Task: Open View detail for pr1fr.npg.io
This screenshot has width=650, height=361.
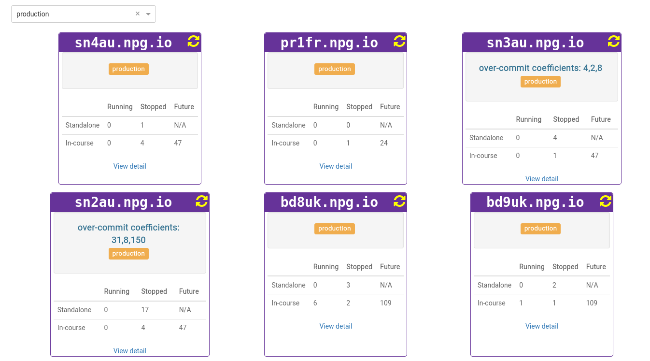Action: point(336,166)
